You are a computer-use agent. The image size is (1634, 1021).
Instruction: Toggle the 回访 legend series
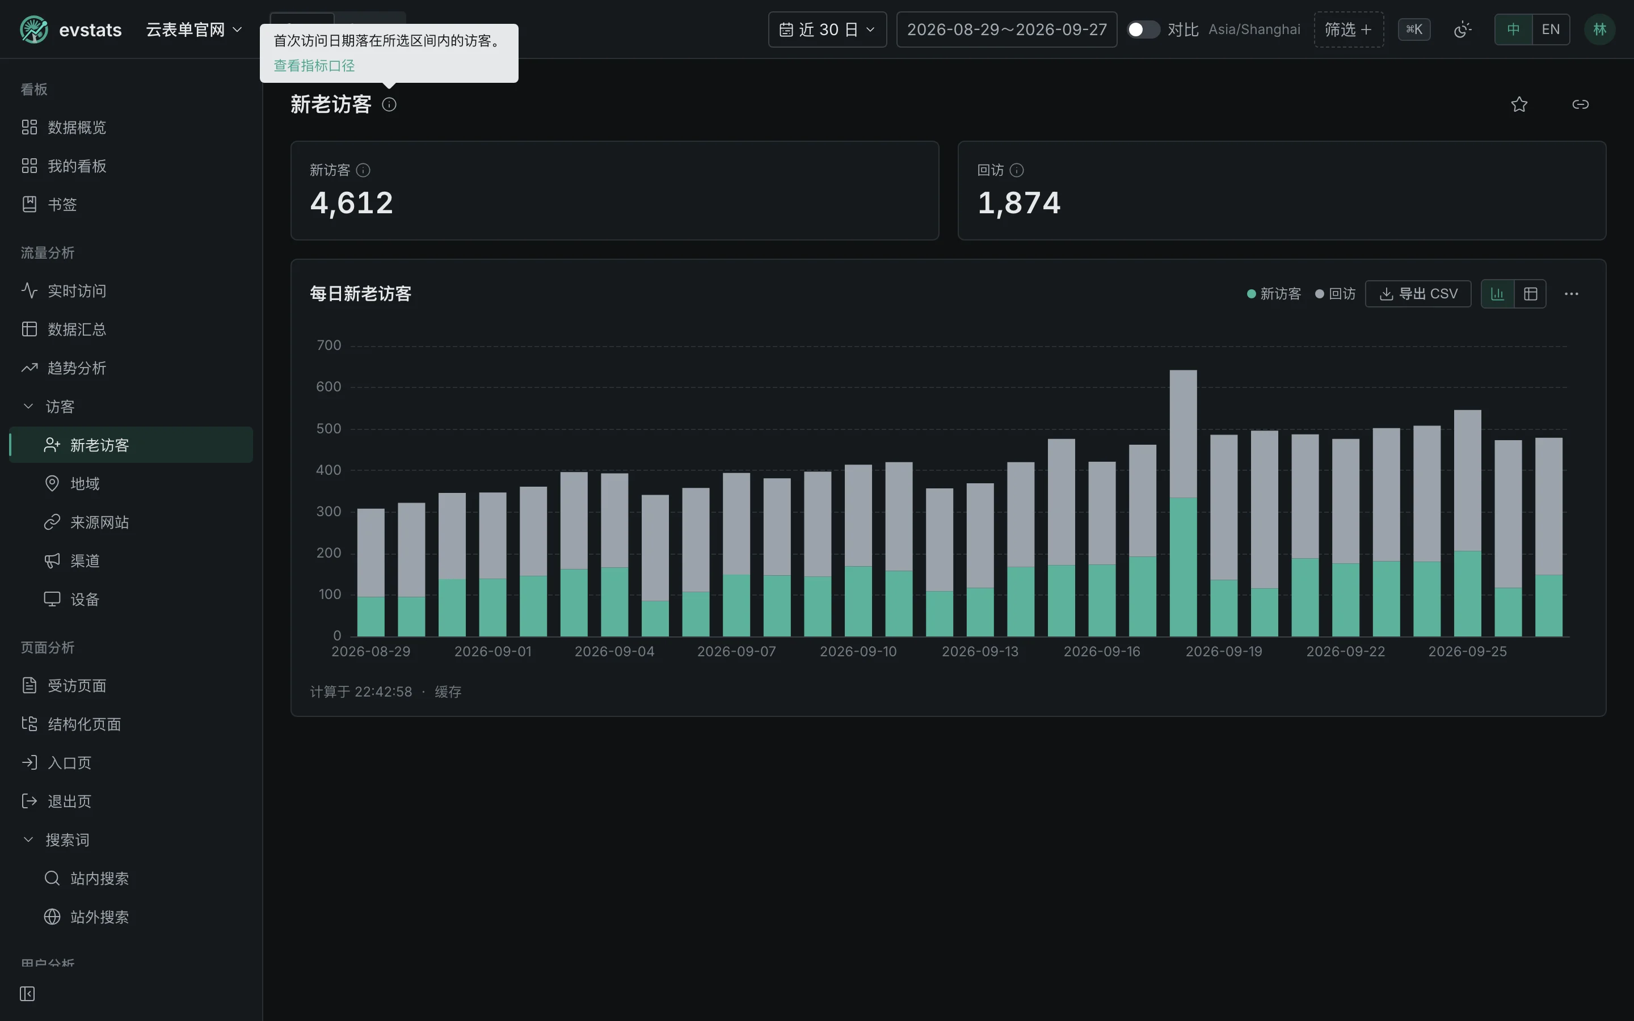point(1336,294)
